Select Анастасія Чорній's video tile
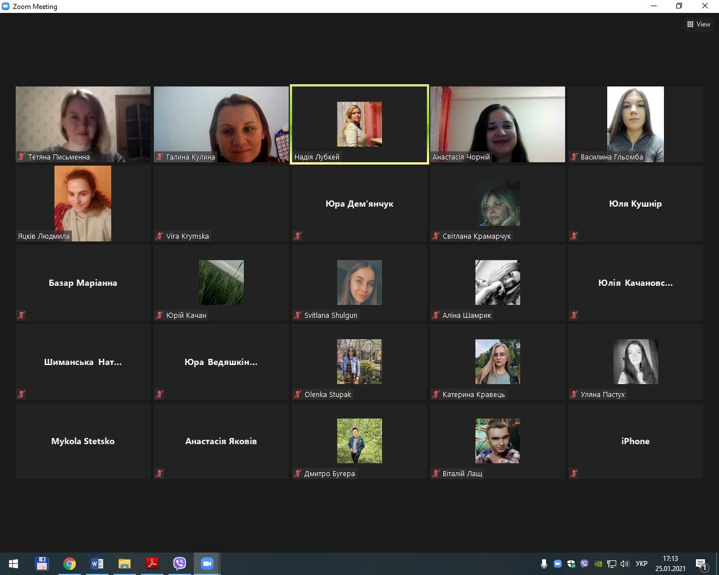The height and width of the screenshot is (575, 719). (498, 124)
